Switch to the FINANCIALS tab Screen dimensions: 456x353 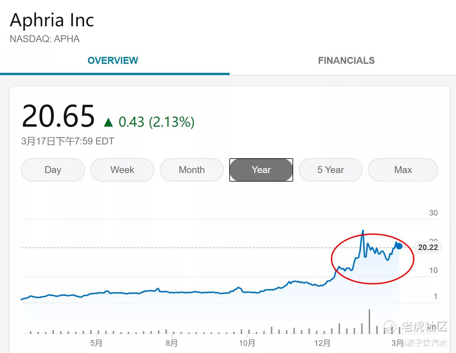pos(346,61)
